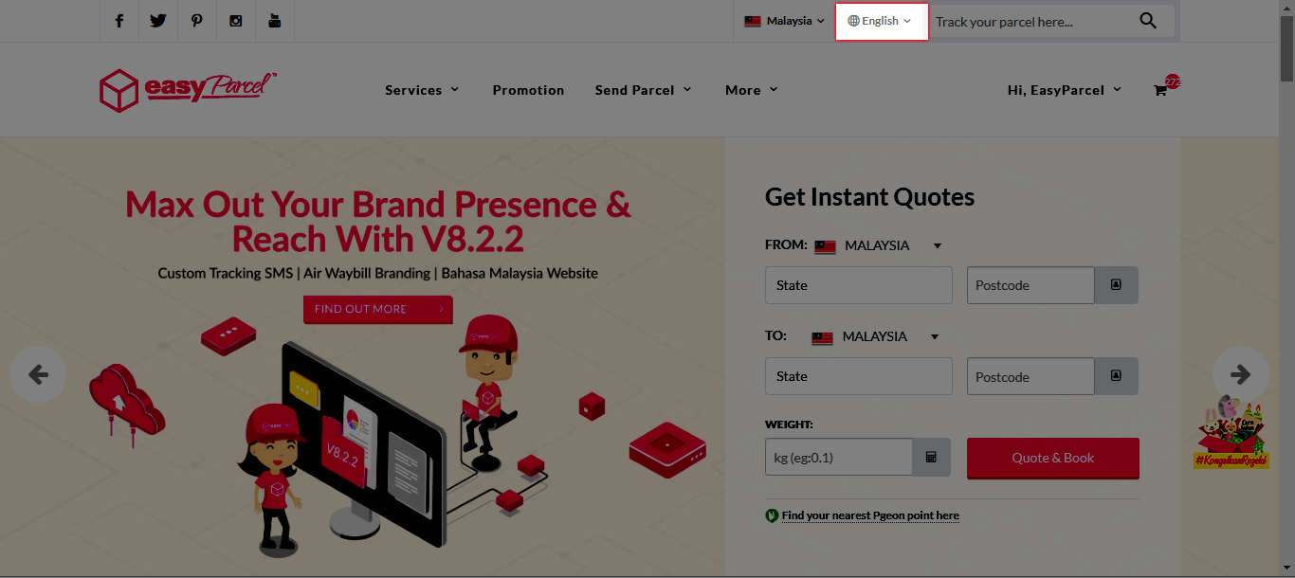Click the Find your nearest Pgeon point link
Viewport: 1295px width, 578px height.
tap(870, 515)
